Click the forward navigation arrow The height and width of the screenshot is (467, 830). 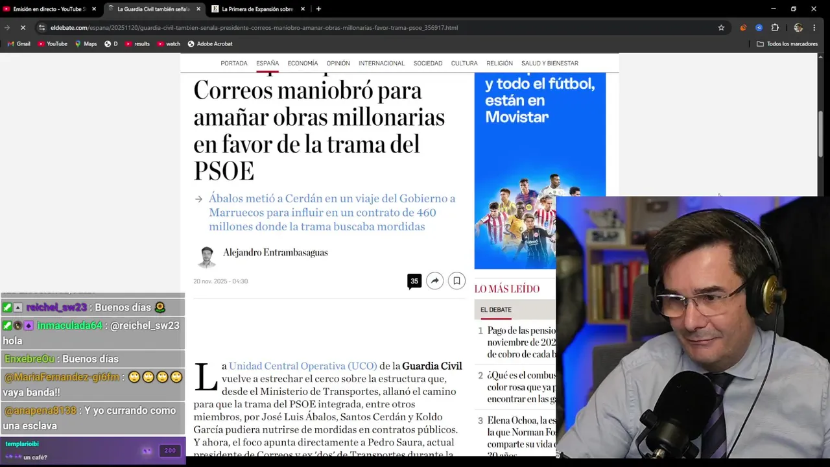point(7,28)
